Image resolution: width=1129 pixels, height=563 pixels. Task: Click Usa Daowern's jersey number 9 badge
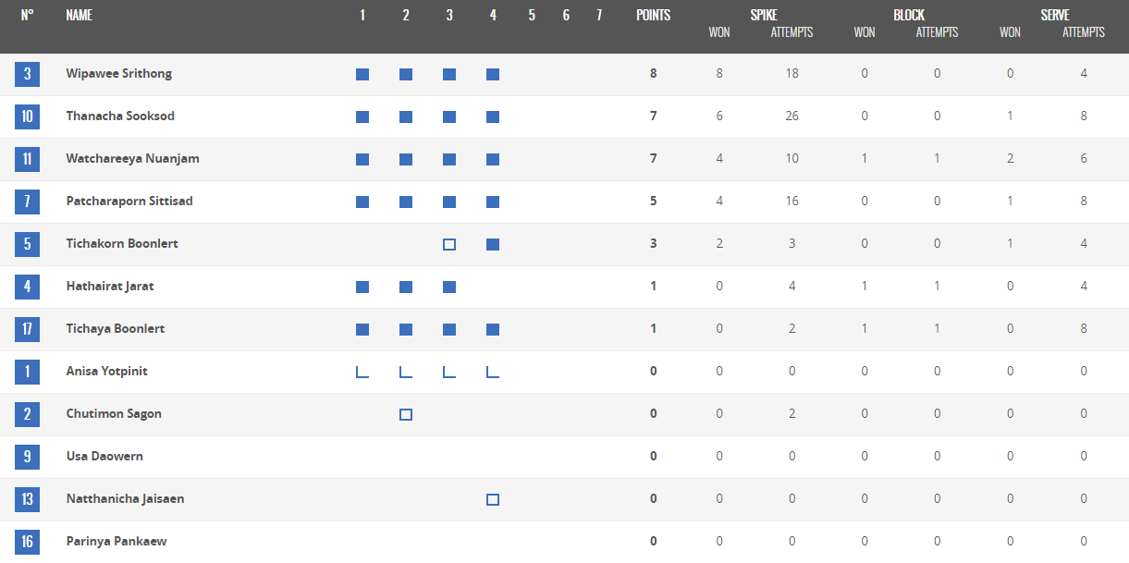tap(27, 457)
